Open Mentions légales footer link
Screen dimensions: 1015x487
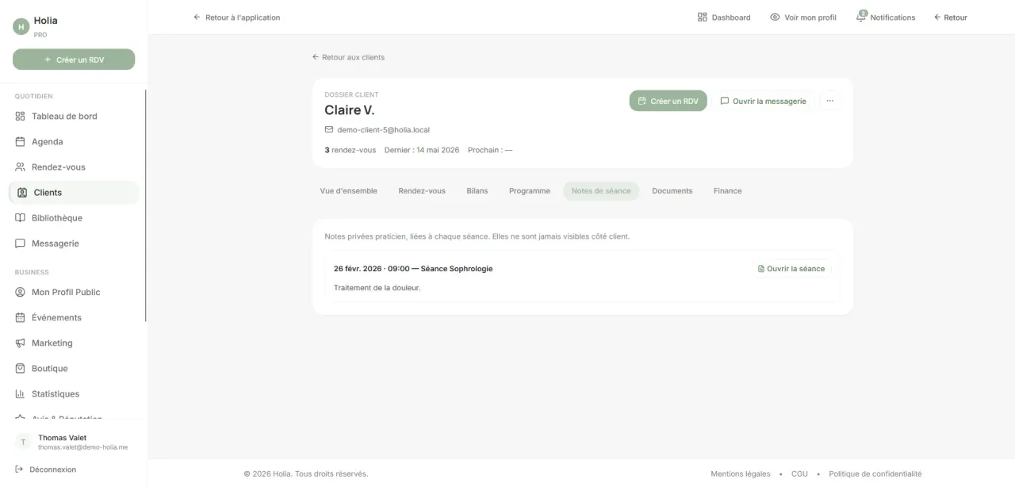pyautogui.click(x=741, y=474)
